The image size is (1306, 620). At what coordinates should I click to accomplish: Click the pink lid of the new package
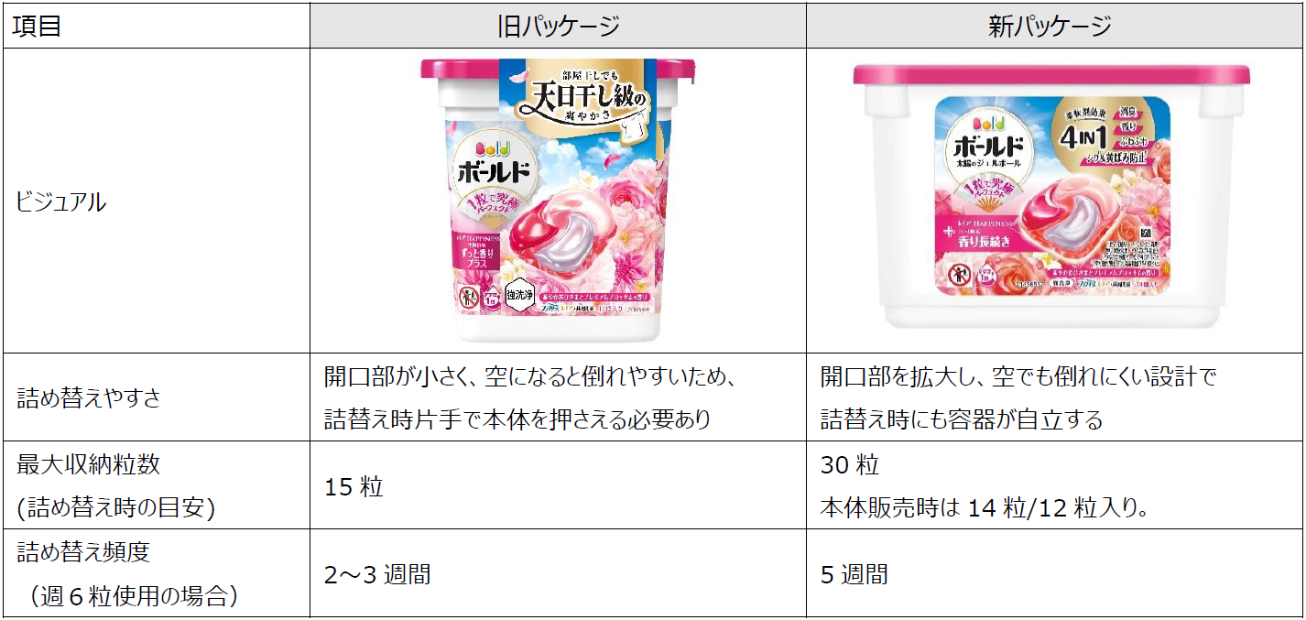pyautogui.click(x=1051, y=76)
